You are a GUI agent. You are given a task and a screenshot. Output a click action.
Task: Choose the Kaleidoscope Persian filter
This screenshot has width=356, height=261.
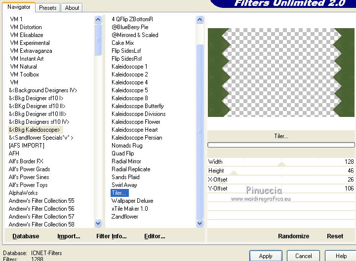[137, 138]
